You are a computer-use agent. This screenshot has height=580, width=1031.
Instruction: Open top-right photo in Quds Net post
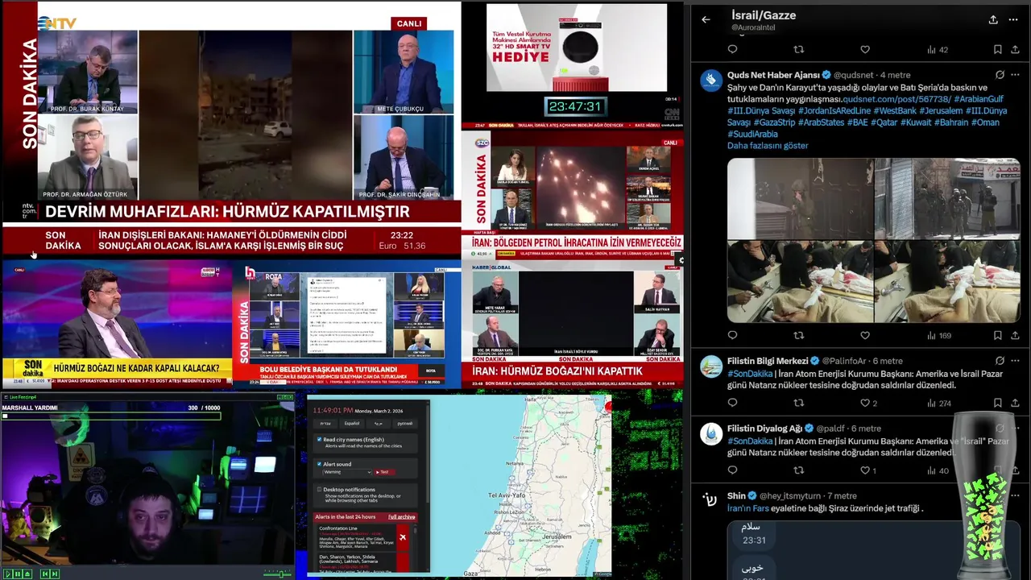(947, 198)
